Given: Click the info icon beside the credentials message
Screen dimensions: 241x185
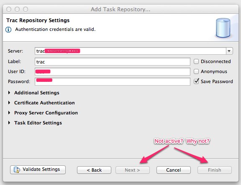Looking at the screenshot, I should (8, 30).
